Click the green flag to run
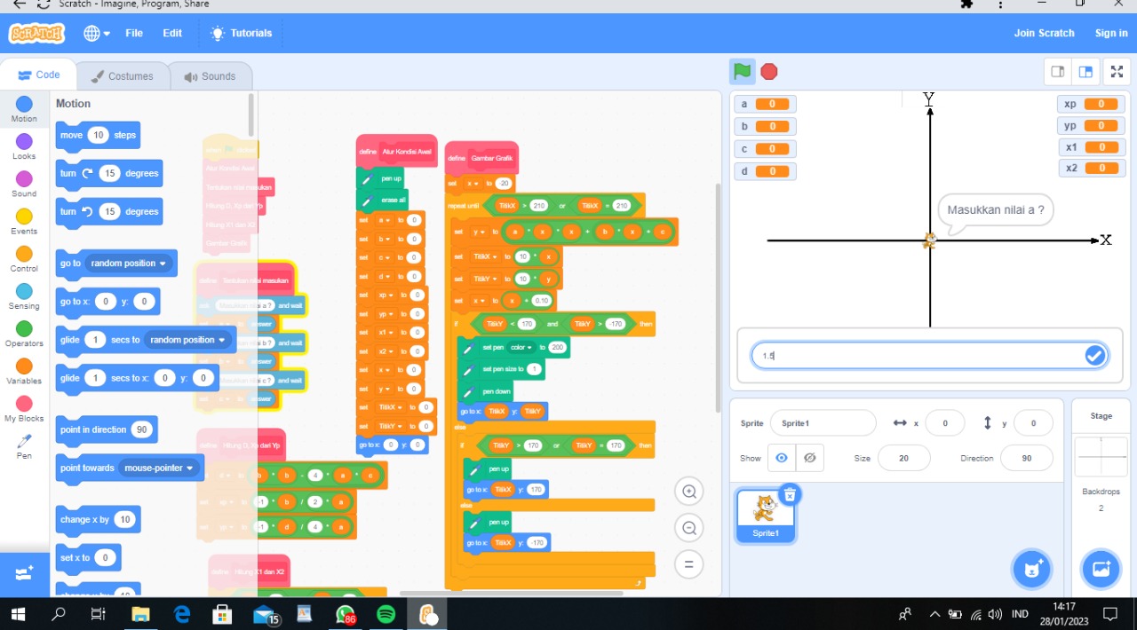Image resolution: width=1137 pixels, height=630 pixels. point(742,71)
